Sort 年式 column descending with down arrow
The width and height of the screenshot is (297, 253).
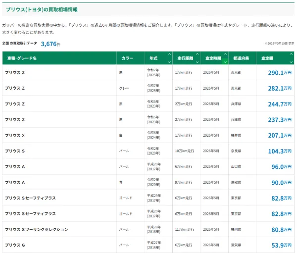pyautogui.click(x=169, y=62)
